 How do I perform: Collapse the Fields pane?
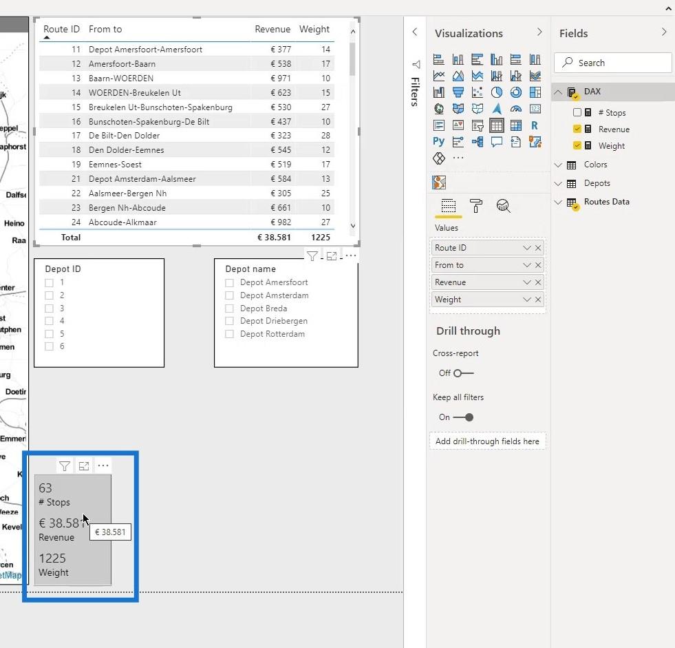coord(664,32)
